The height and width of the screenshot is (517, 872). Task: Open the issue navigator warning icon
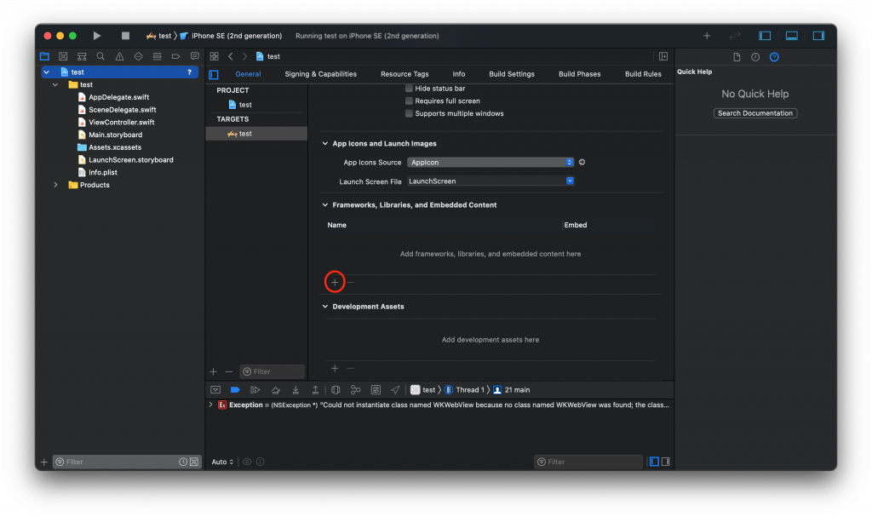(119, 56)
